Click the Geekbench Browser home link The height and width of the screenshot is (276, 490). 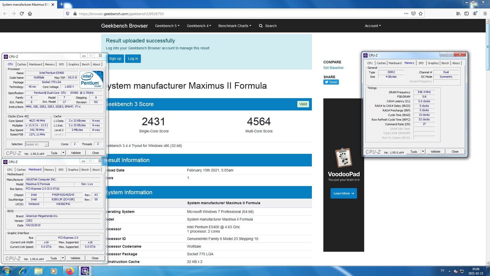click(x=124, y=26)
